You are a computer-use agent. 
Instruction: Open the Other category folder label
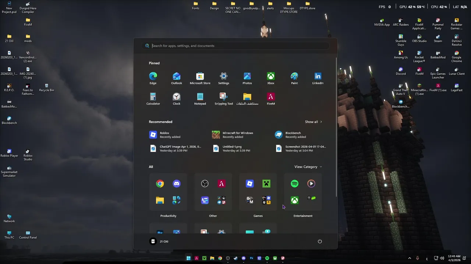(x=213, y=216)
